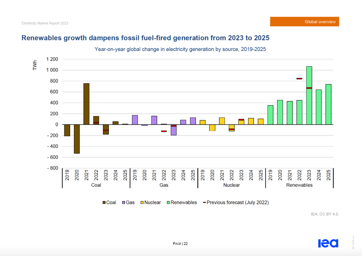Image resolution: width=362 pixels, height=256 pixels.
Task: Select the Nuclear legend color swatch
Action: (x=142, y=203)
